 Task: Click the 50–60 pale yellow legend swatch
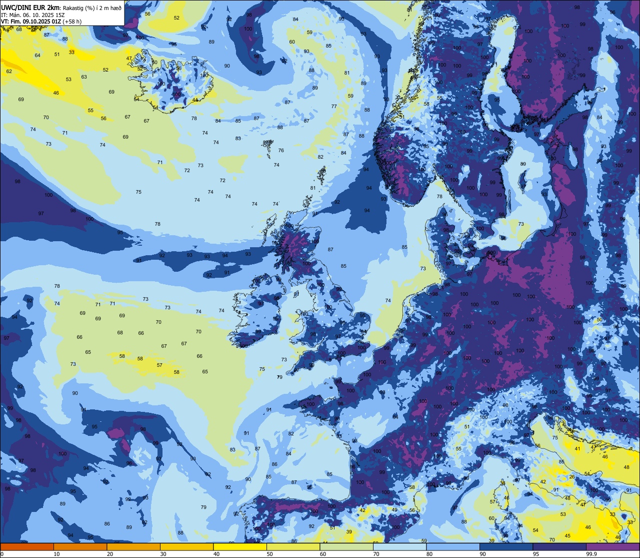pyautogui.click(x=293, y=546)
